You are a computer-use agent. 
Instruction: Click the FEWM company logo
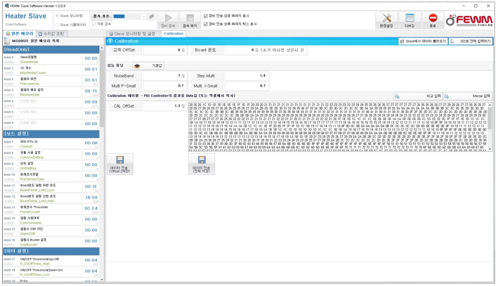click(469, 20)
